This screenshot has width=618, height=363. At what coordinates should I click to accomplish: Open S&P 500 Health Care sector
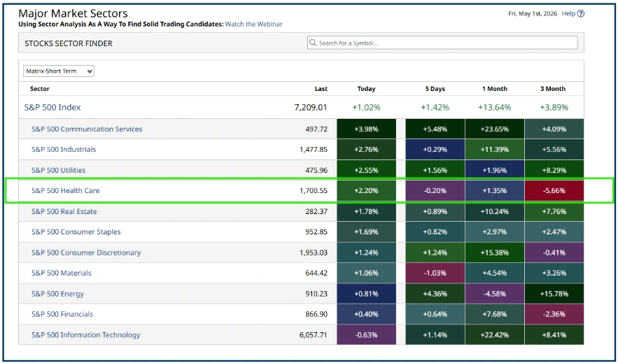point(65,190)
